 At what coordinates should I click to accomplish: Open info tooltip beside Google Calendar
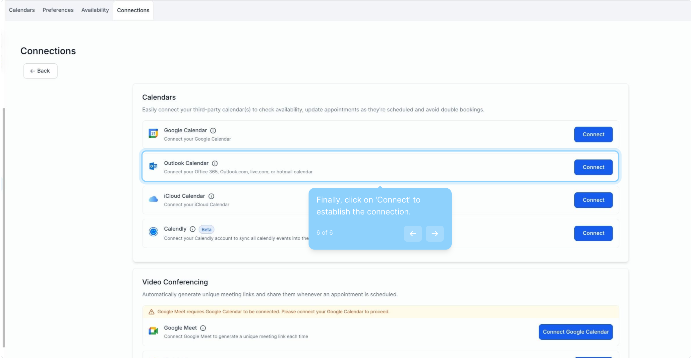point(213,131)
